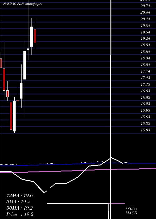
Task: Click the 19.54 price axis label
Action: tap(145, 32)
